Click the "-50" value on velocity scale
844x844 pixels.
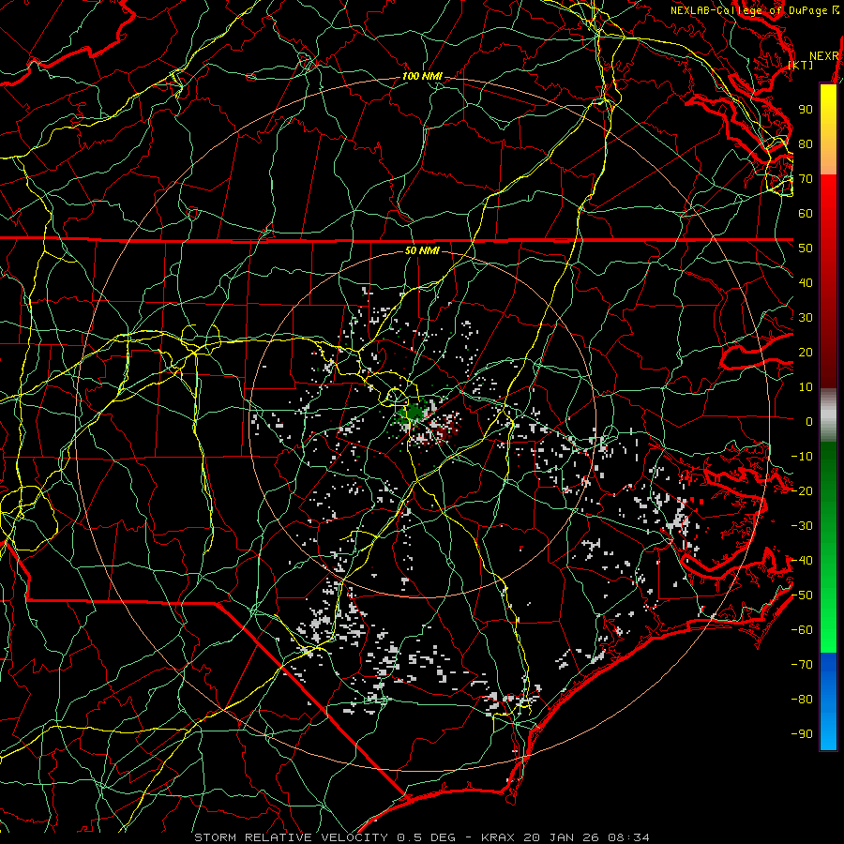(x=802, y=595)
